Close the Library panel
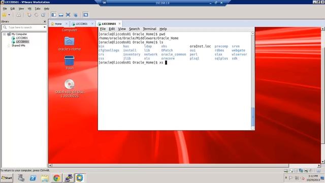The height and width of the screenshot is (183, 325). (x=45, y=21)
